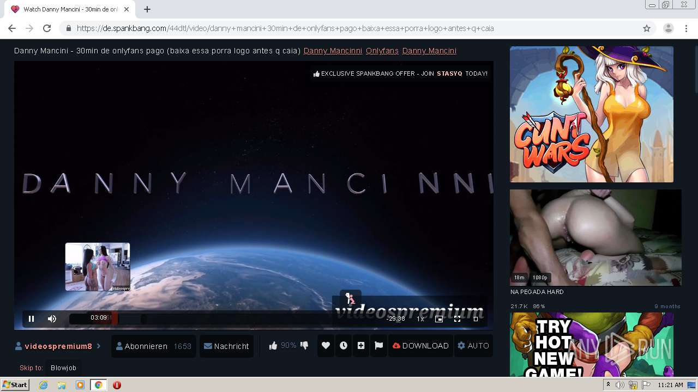
Task: Click the exclusive StasyQ offer banner
Action: (x=401, y=73)
